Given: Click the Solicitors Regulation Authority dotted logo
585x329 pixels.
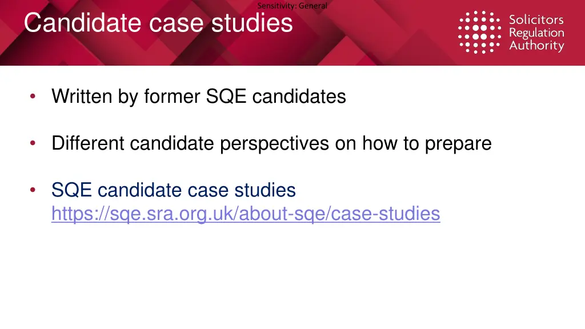Looking at the screenshot, I should click(x=479, y=32).
